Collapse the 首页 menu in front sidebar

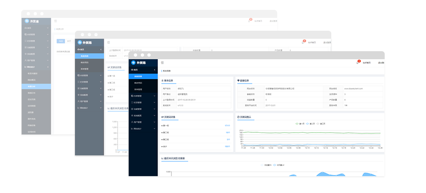(154, 70)
